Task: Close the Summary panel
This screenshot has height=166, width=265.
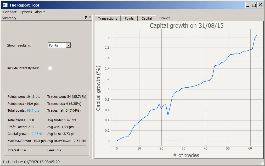Action: [90, 18]
